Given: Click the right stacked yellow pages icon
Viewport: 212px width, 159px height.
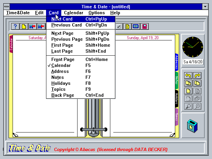Looking at the screenshot, I should coord(197,83).
